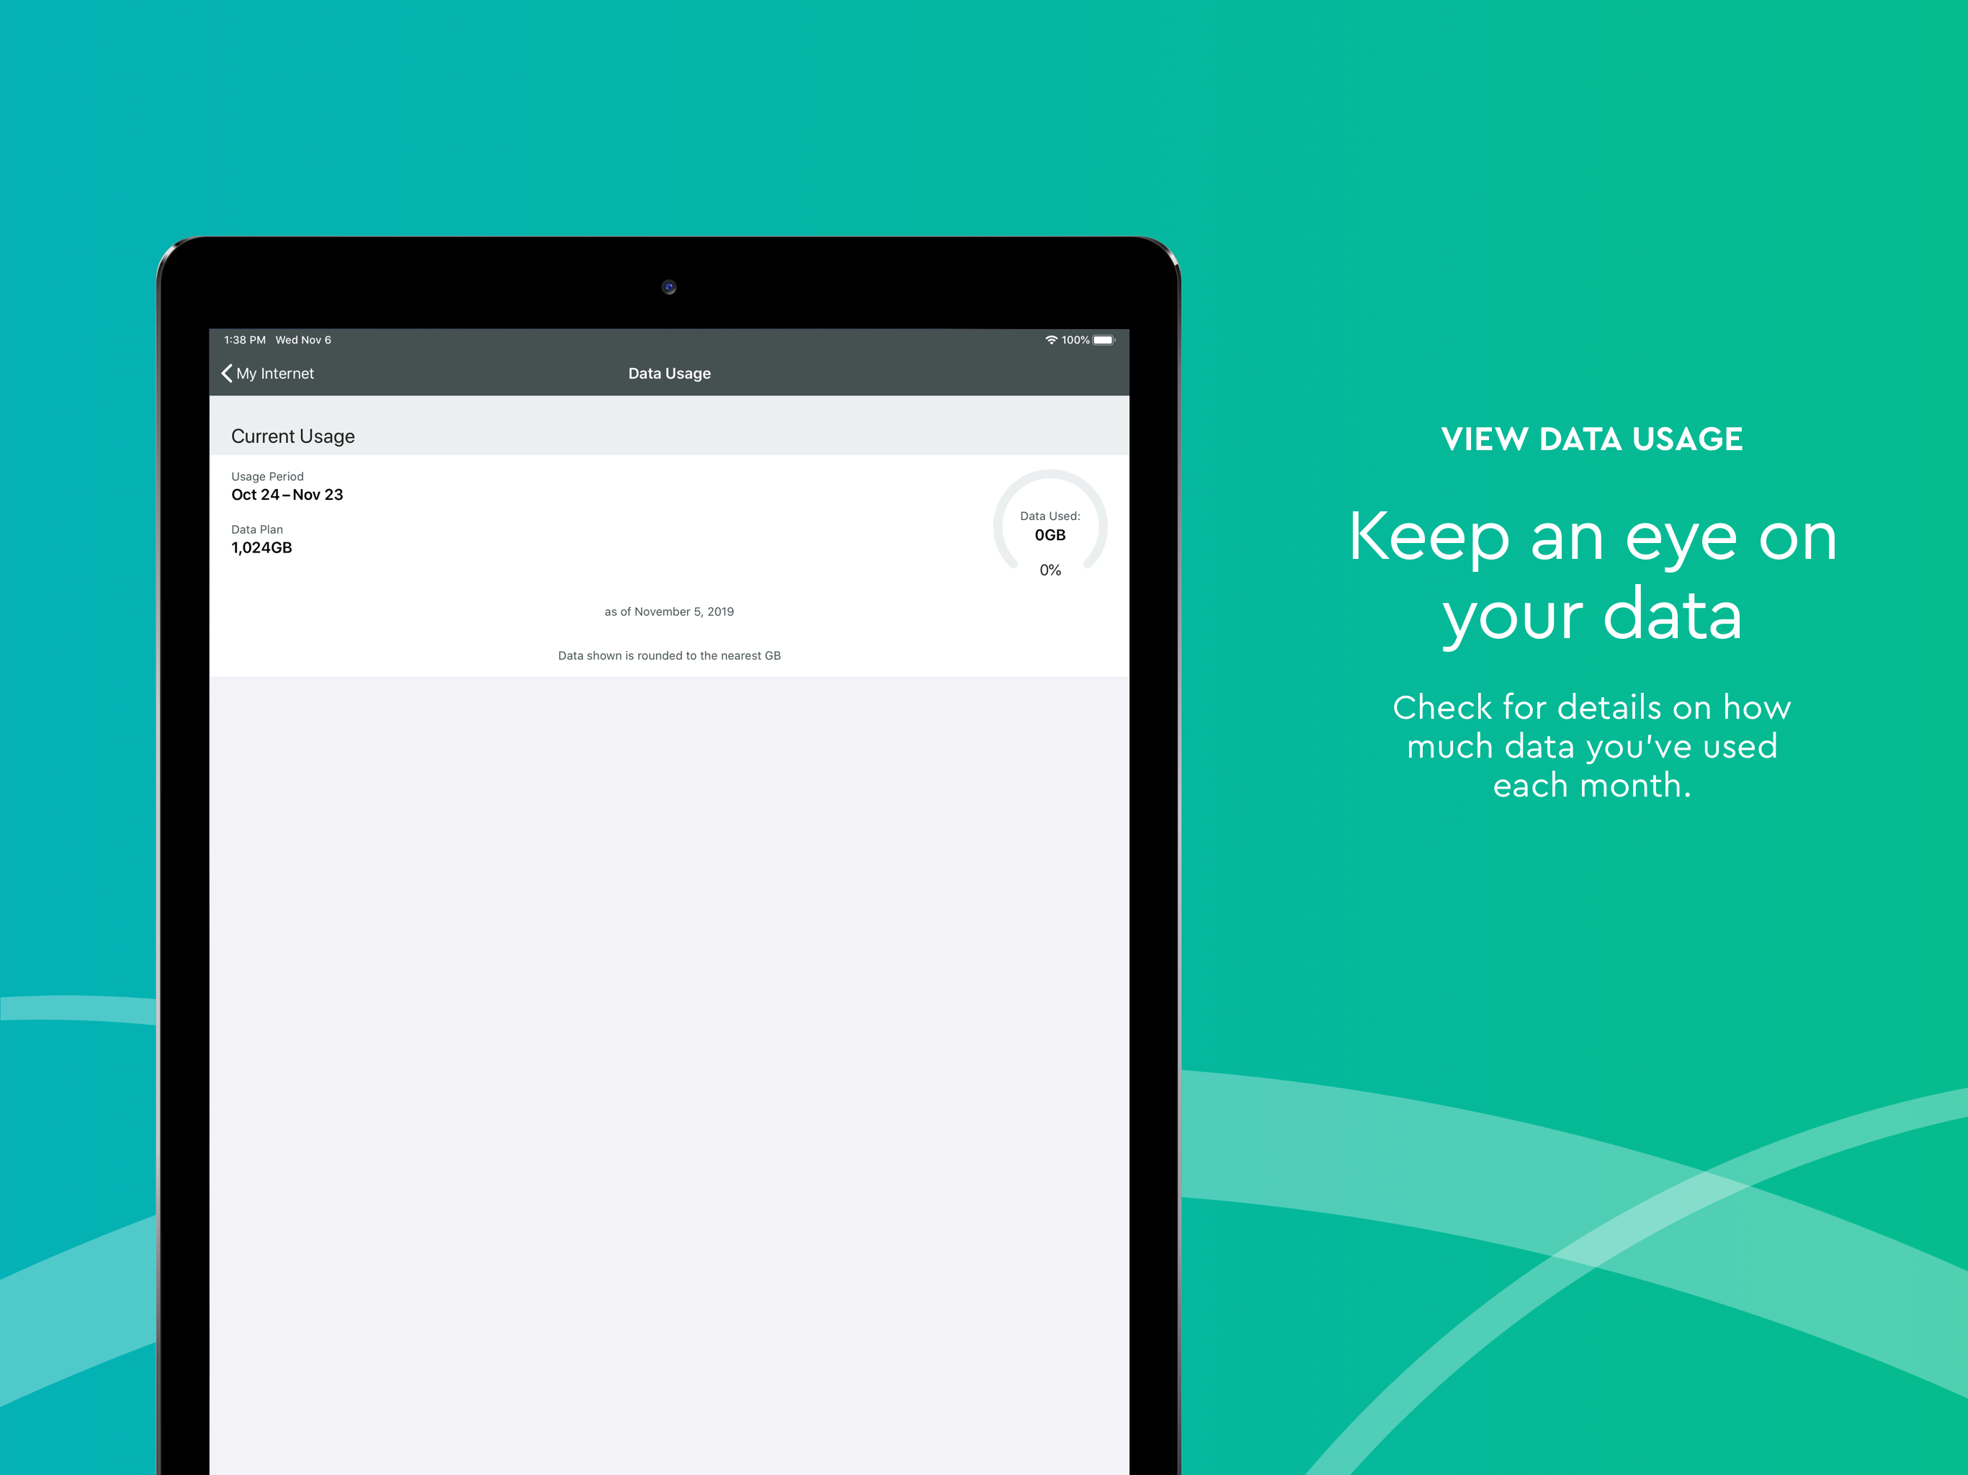The width and height of the screenshot is (1968, 1475).
Task: Tap the 1,024GB data plan value
Action: [261, 548]
